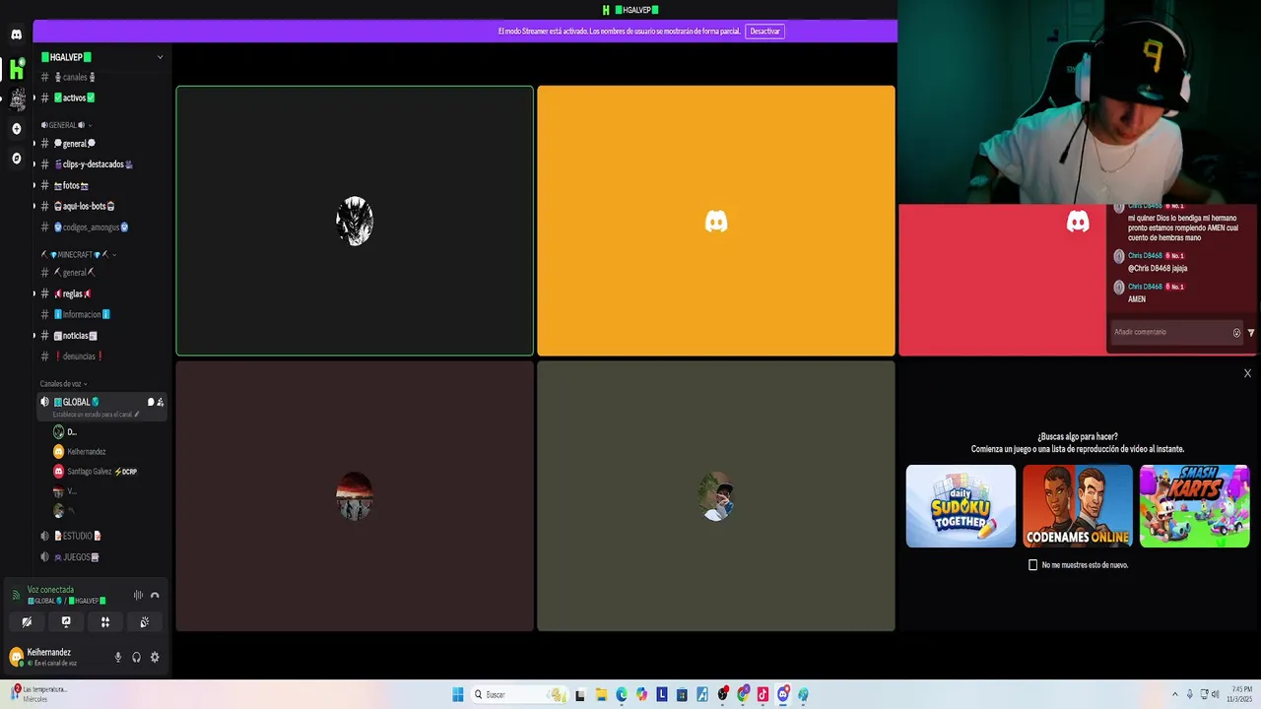Collapse the MINECRAFT category
Viewport: 1261px width, 709px height.
coord(78,255)
